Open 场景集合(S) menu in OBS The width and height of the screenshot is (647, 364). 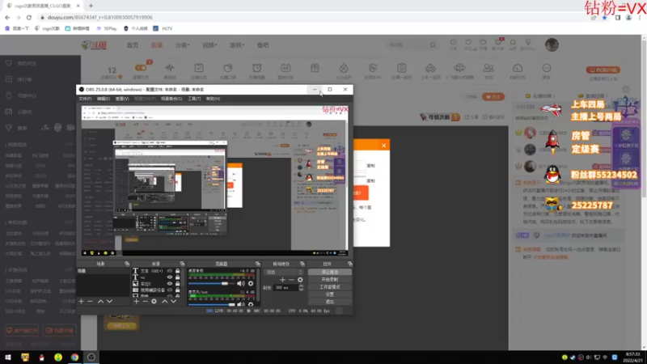click(x=171, y=99)
